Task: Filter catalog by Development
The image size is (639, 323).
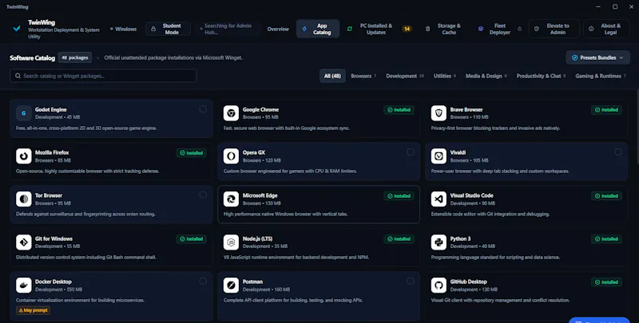Action: (x=405, y=76)
